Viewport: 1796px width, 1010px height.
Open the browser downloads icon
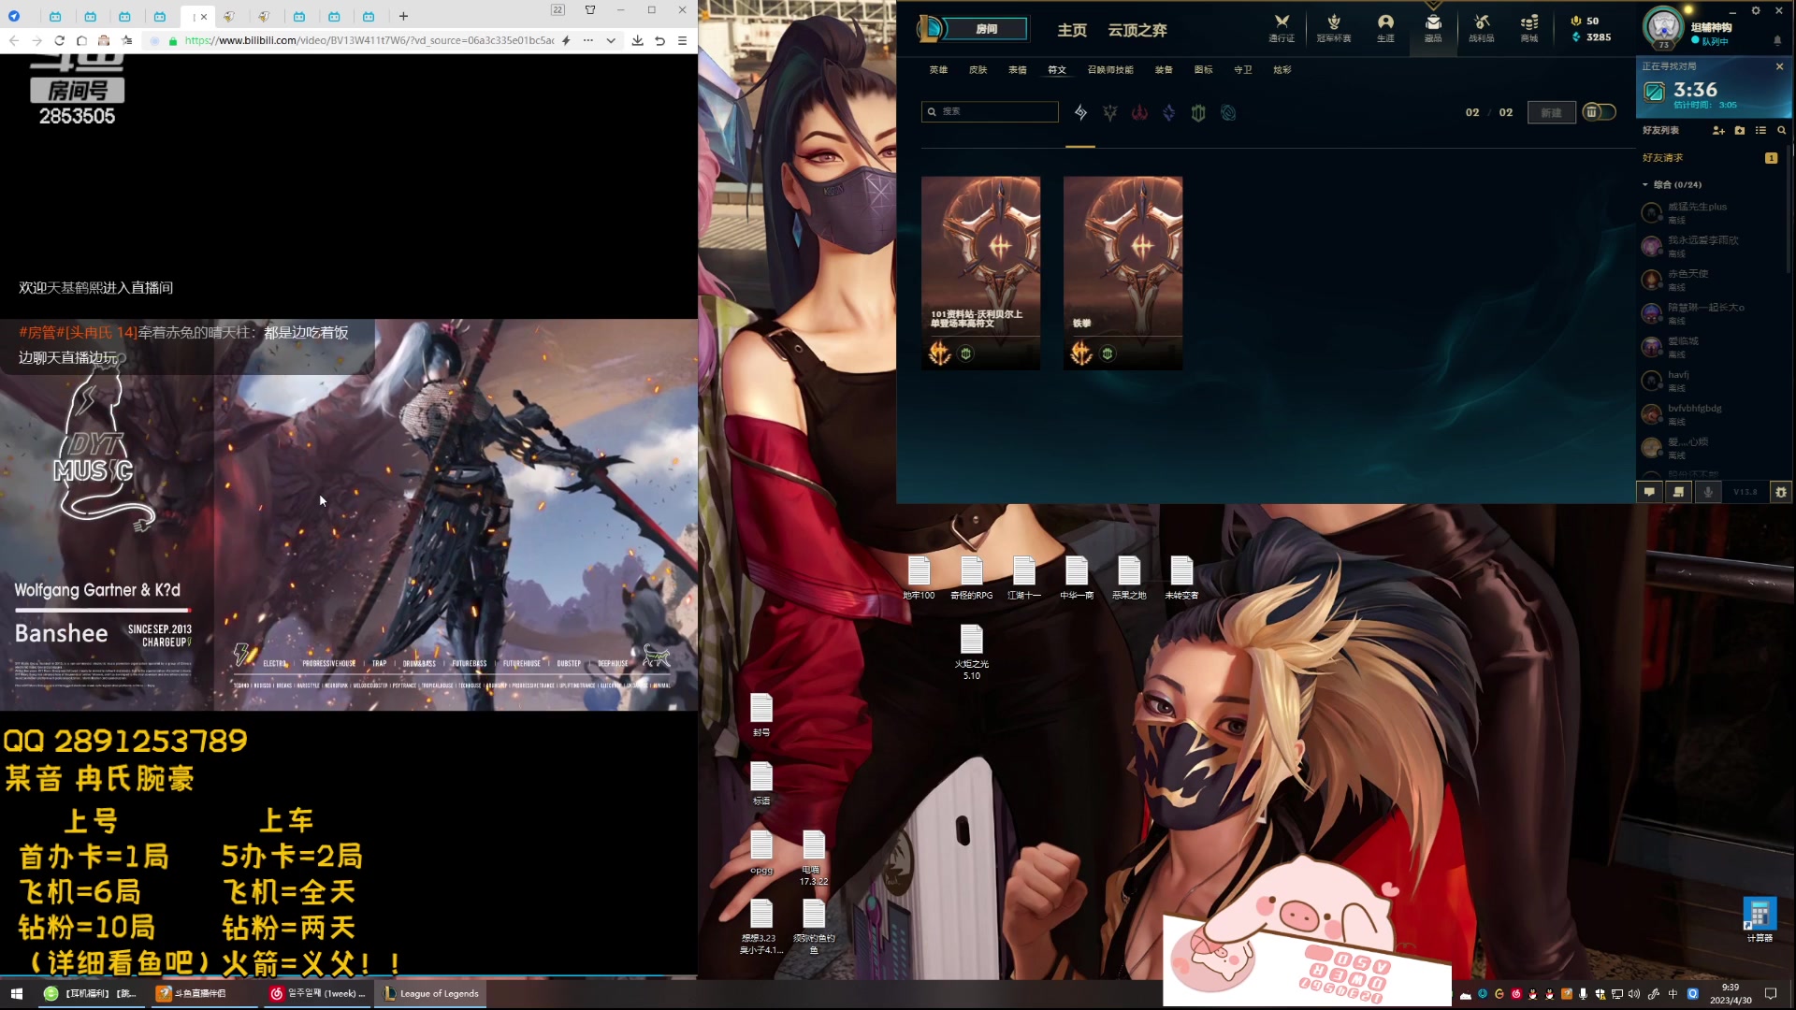637,40
